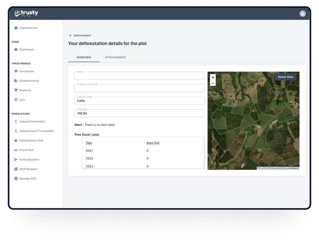
Task: Open Lots from the sidebar
Action: point(22,100)
